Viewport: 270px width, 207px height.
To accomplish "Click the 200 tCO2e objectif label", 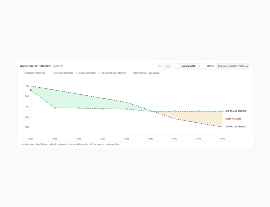I will click(236, 126).
